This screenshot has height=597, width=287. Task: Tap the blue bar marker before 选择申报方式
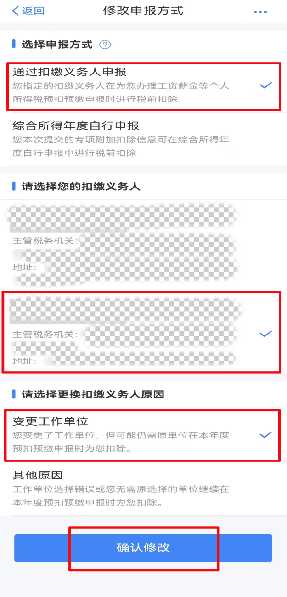point(14,44)
